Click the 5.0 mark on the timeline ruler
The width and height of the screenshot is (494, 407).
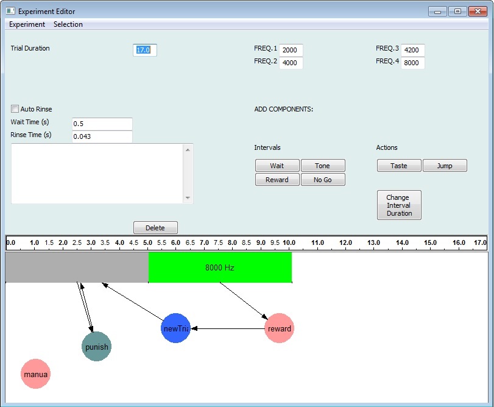coord(148,242)
